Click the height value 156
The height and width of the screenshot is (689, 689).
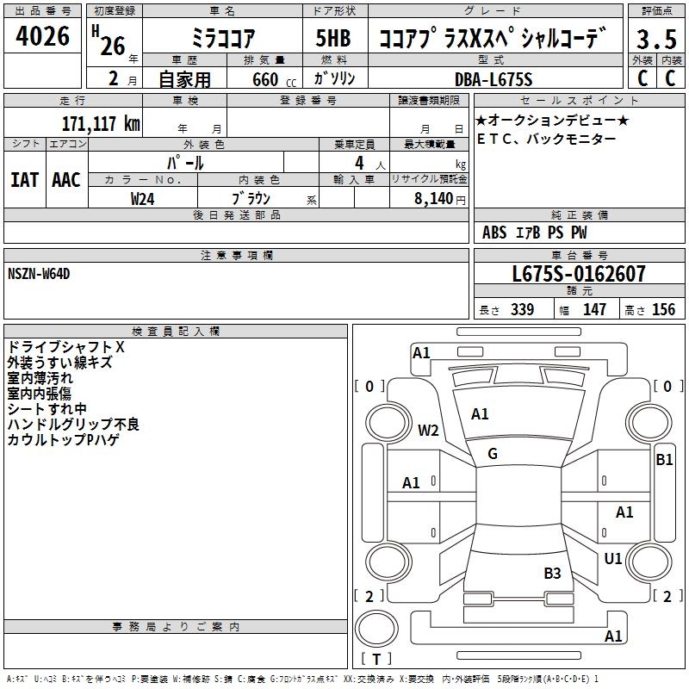[x=663, y=309]
